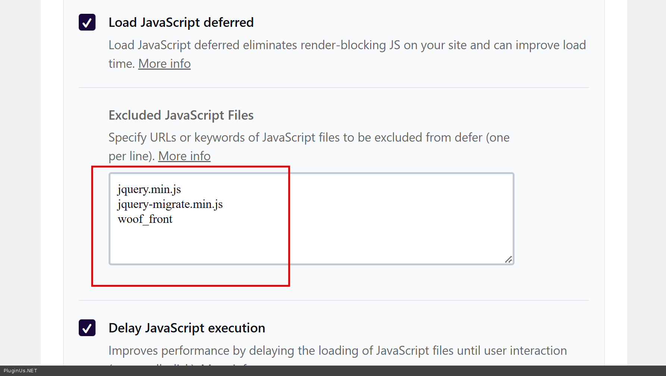The image size is (666, 376).
Task: Grab the textarea resize handle icon
Action: [509, 259]
